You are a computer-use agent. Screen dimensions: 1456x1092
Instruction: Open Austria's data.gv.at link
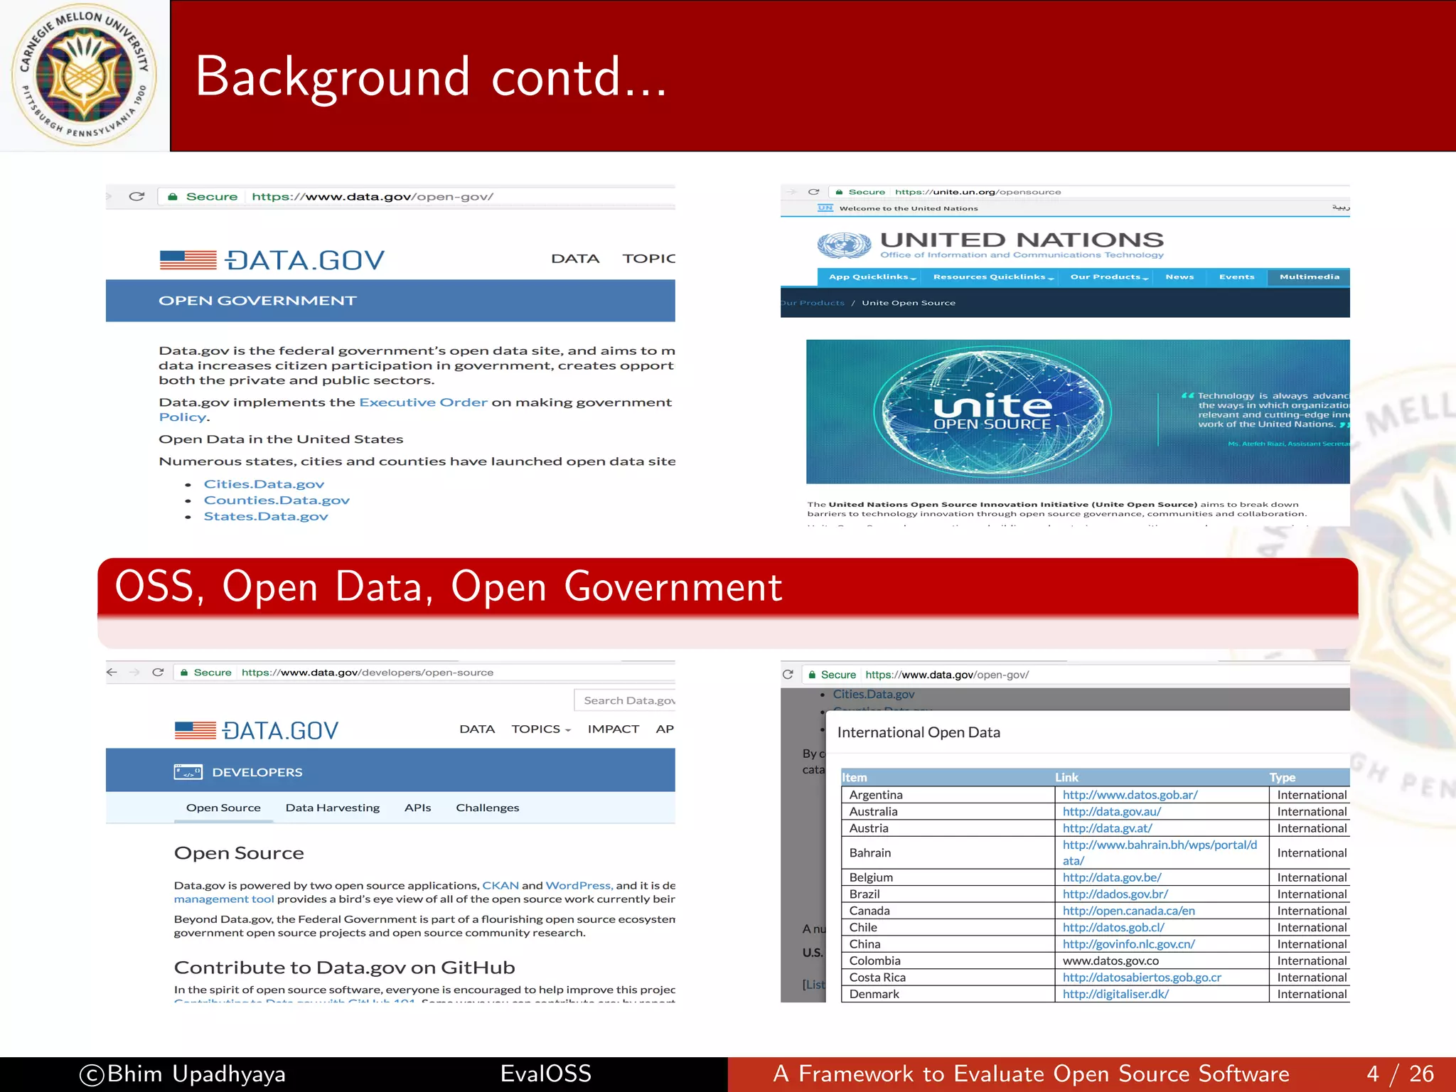tap(1107, 828)
